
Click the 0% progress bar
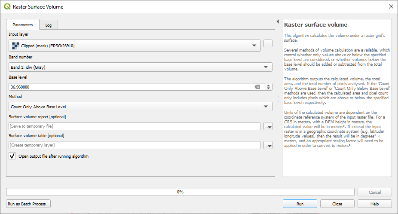[180, 192]
